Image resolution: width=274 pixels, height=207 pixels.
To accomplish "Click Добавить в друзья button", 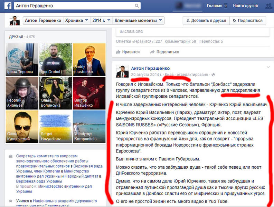I will click(206, 21).
